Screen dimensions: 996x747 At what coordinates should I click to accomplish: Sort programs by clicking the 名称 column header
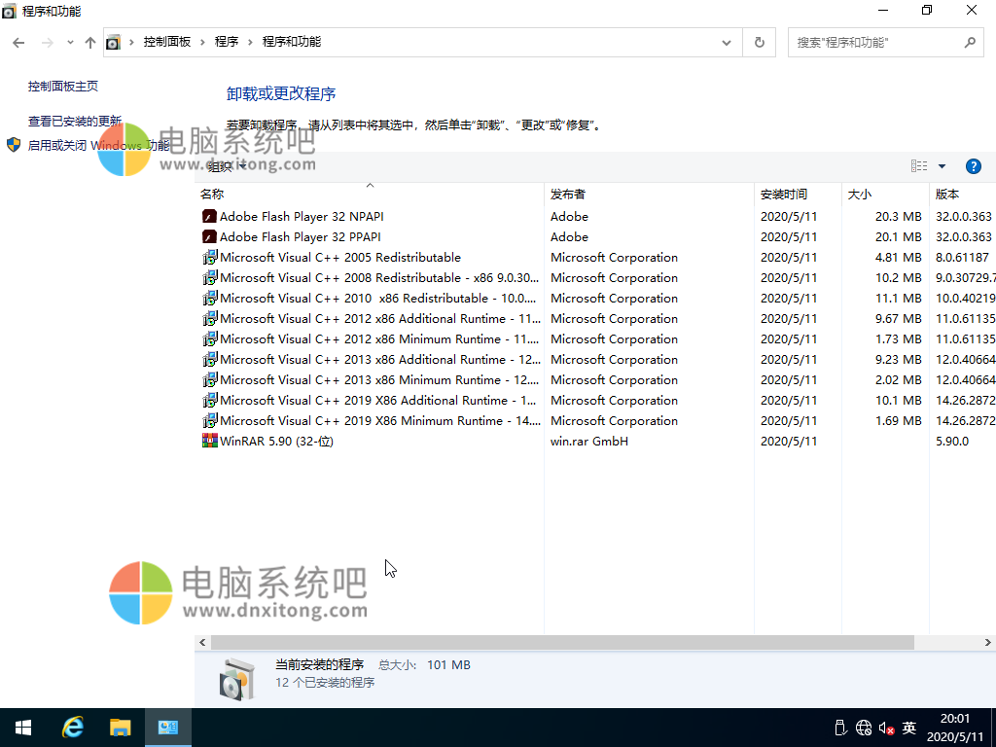213,194
